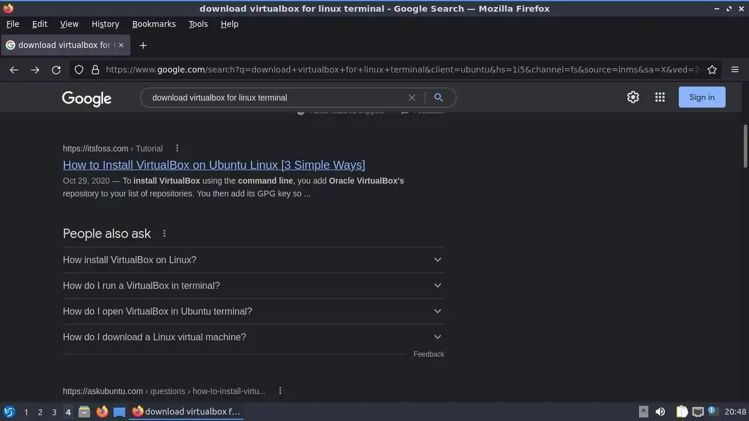Click the taskbar clock showing 20:48
Screen dimensions: 749x421
[736, 412]
